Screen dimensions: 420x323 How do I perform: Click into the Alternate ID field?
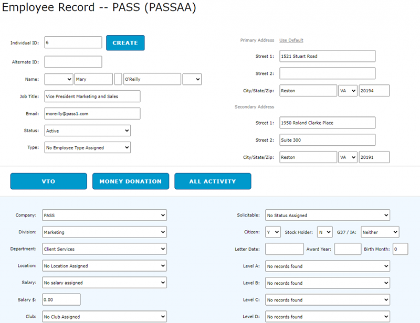(x=73, y=62)
